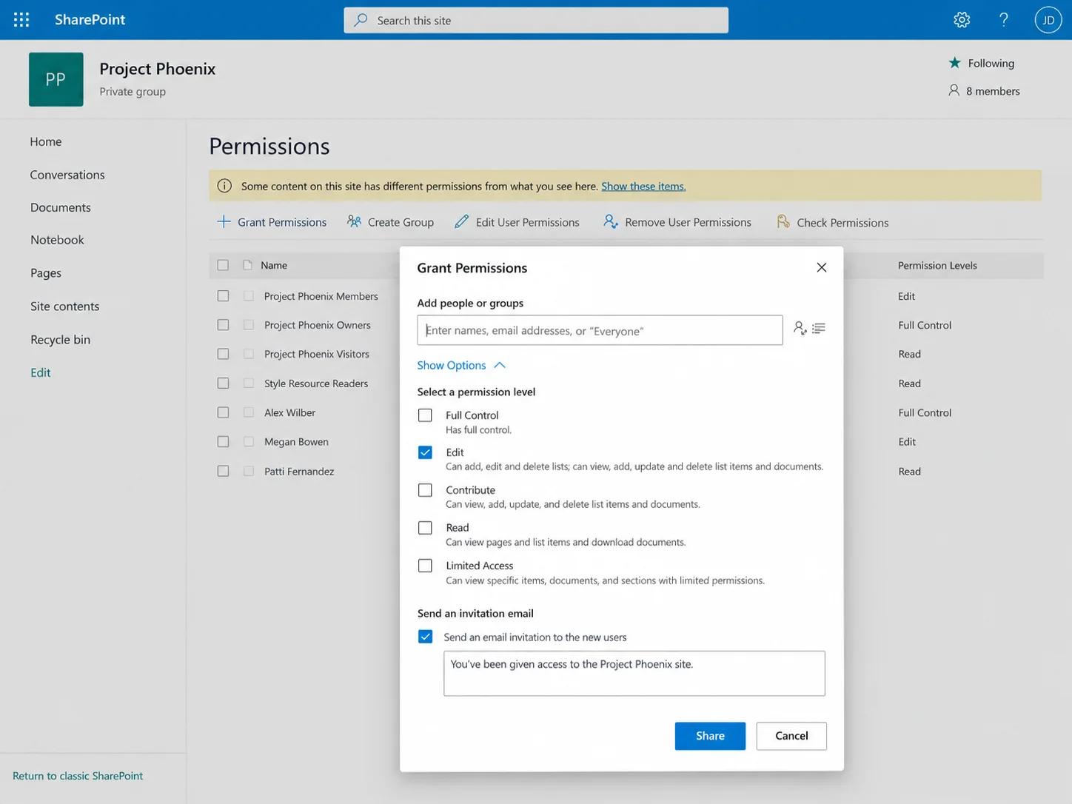The width and height of the screenshot is (1072, 804).
Task: Click the Project Phoenix Visitors group name
Action: [317, 354]
